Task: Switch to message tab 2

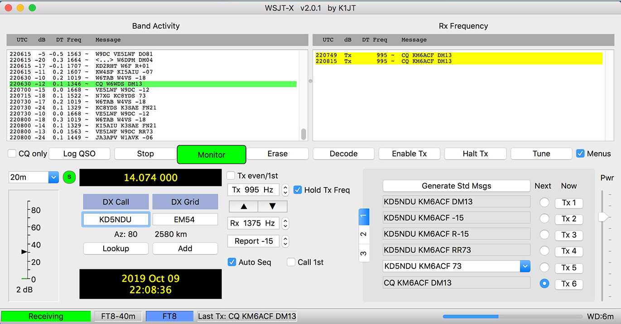Action: (x=364, y=234)
